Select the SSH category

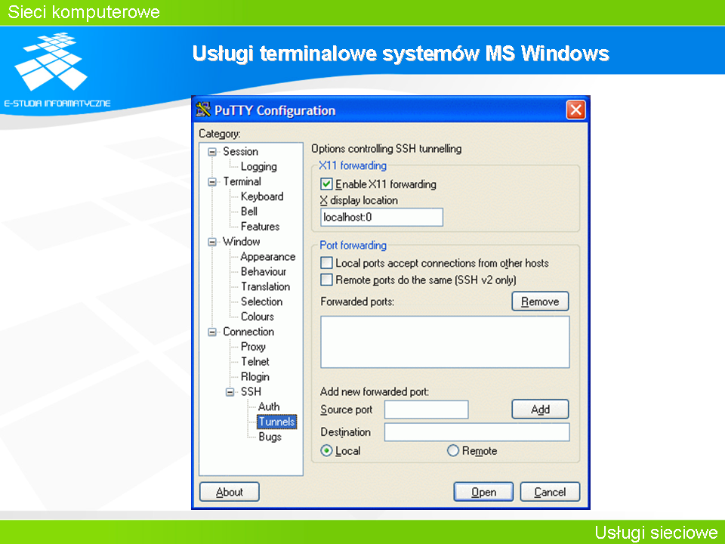coord(251,392)
